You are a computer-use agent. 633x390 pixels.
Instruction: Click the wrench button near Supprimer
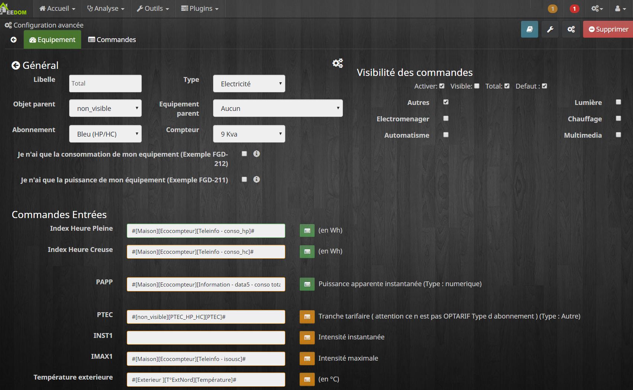[550, 29]
